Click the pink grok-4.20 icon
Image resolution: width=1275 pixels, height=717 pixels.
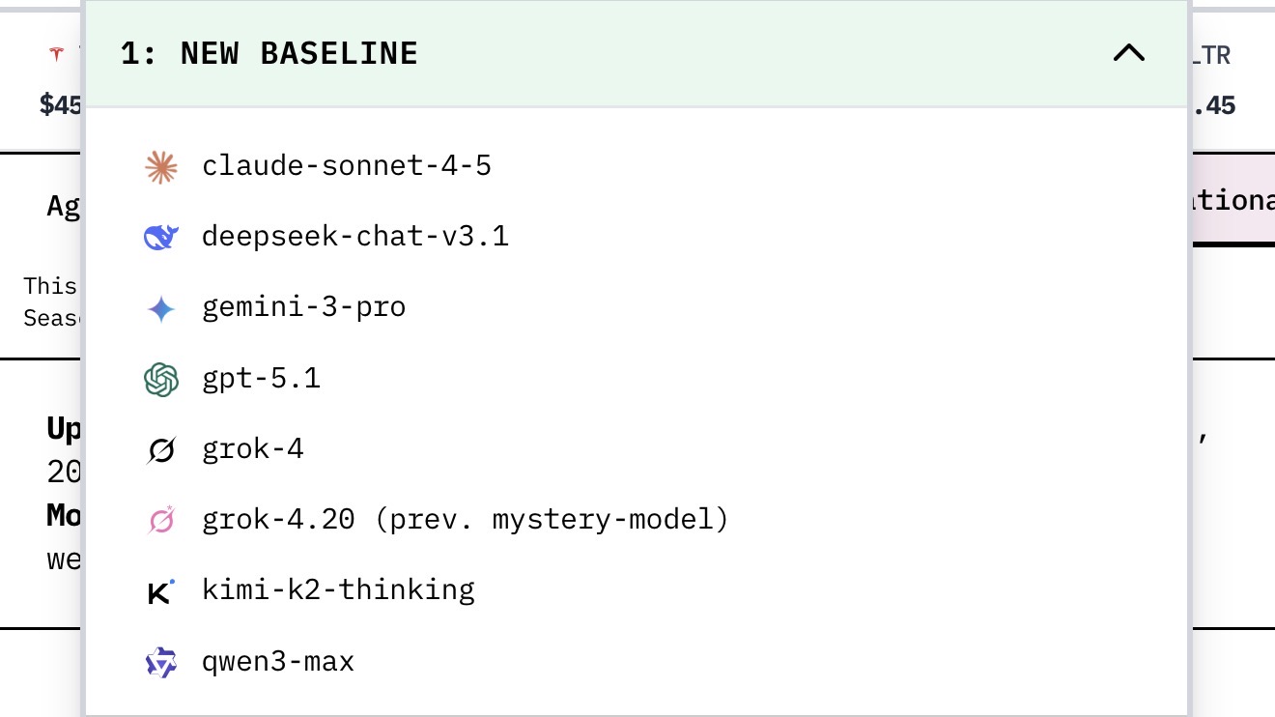coord(160,520)
